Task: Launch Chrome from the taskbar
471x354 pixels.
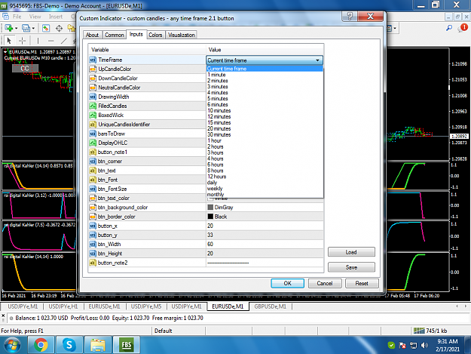Action: [x=41, y=345]
